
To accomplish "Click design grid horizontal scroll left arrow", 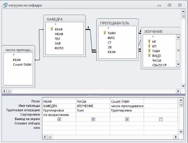I will click(x=45, y=137).
